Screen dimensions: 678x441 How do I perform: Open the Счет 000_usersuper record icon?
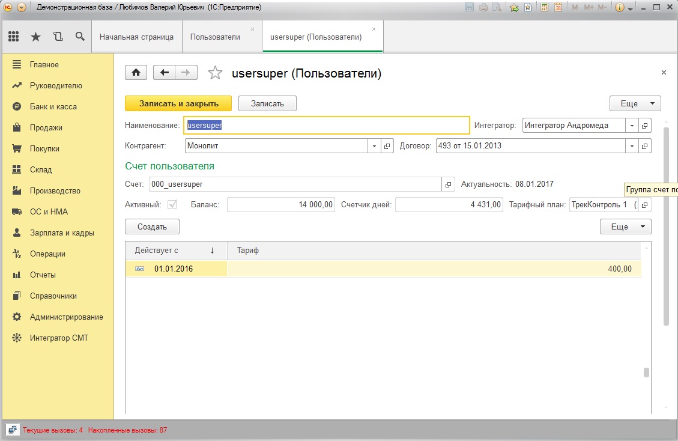coord(449,184)
